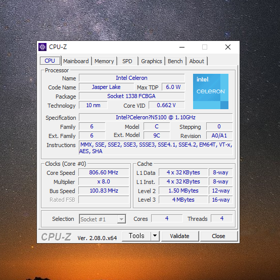Click the Technology value 10 nm

click(93, 105)
